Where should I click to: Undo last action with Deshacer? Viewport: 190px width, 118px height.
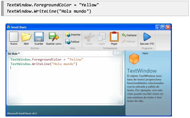pyautogui.click(x=129, y=35)
